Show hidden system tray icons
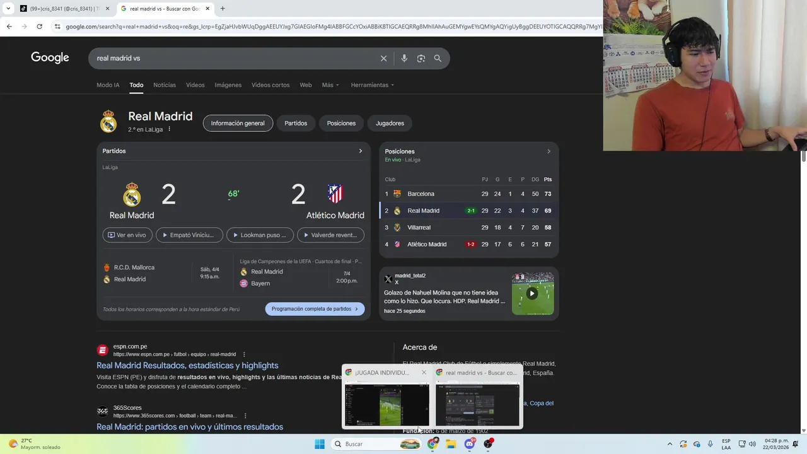The height and width of the screenshot is (454, 807). pos(670,444)
